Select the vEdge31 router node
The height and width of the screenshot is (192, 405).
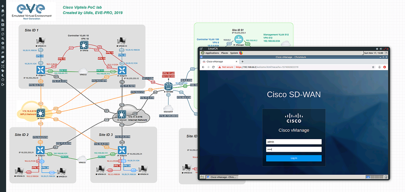pyautogui.click(x=122, y=150)
